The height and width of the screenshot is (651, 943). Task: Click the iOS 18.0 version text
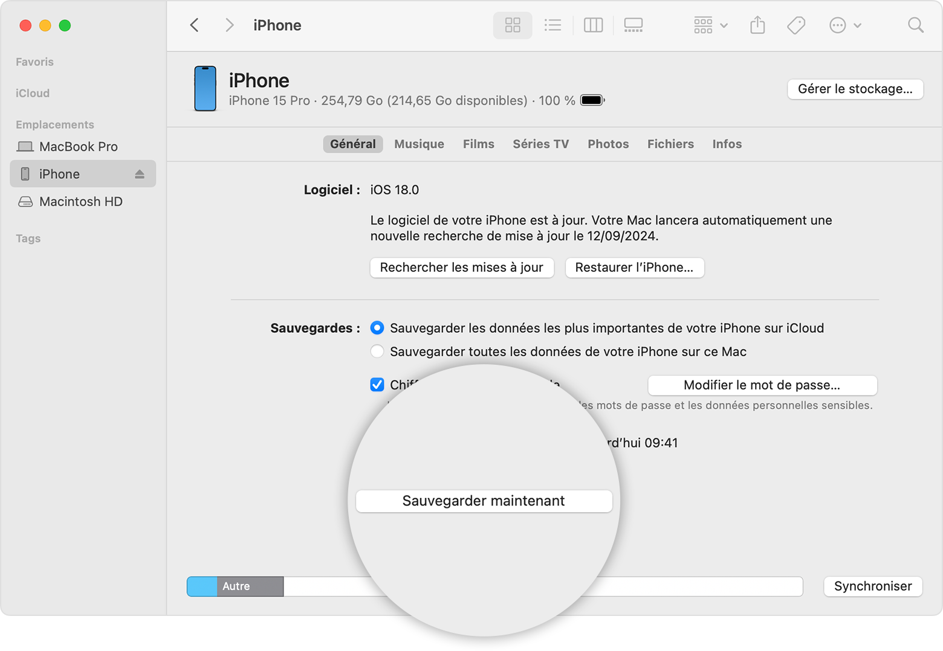(395, 190)
